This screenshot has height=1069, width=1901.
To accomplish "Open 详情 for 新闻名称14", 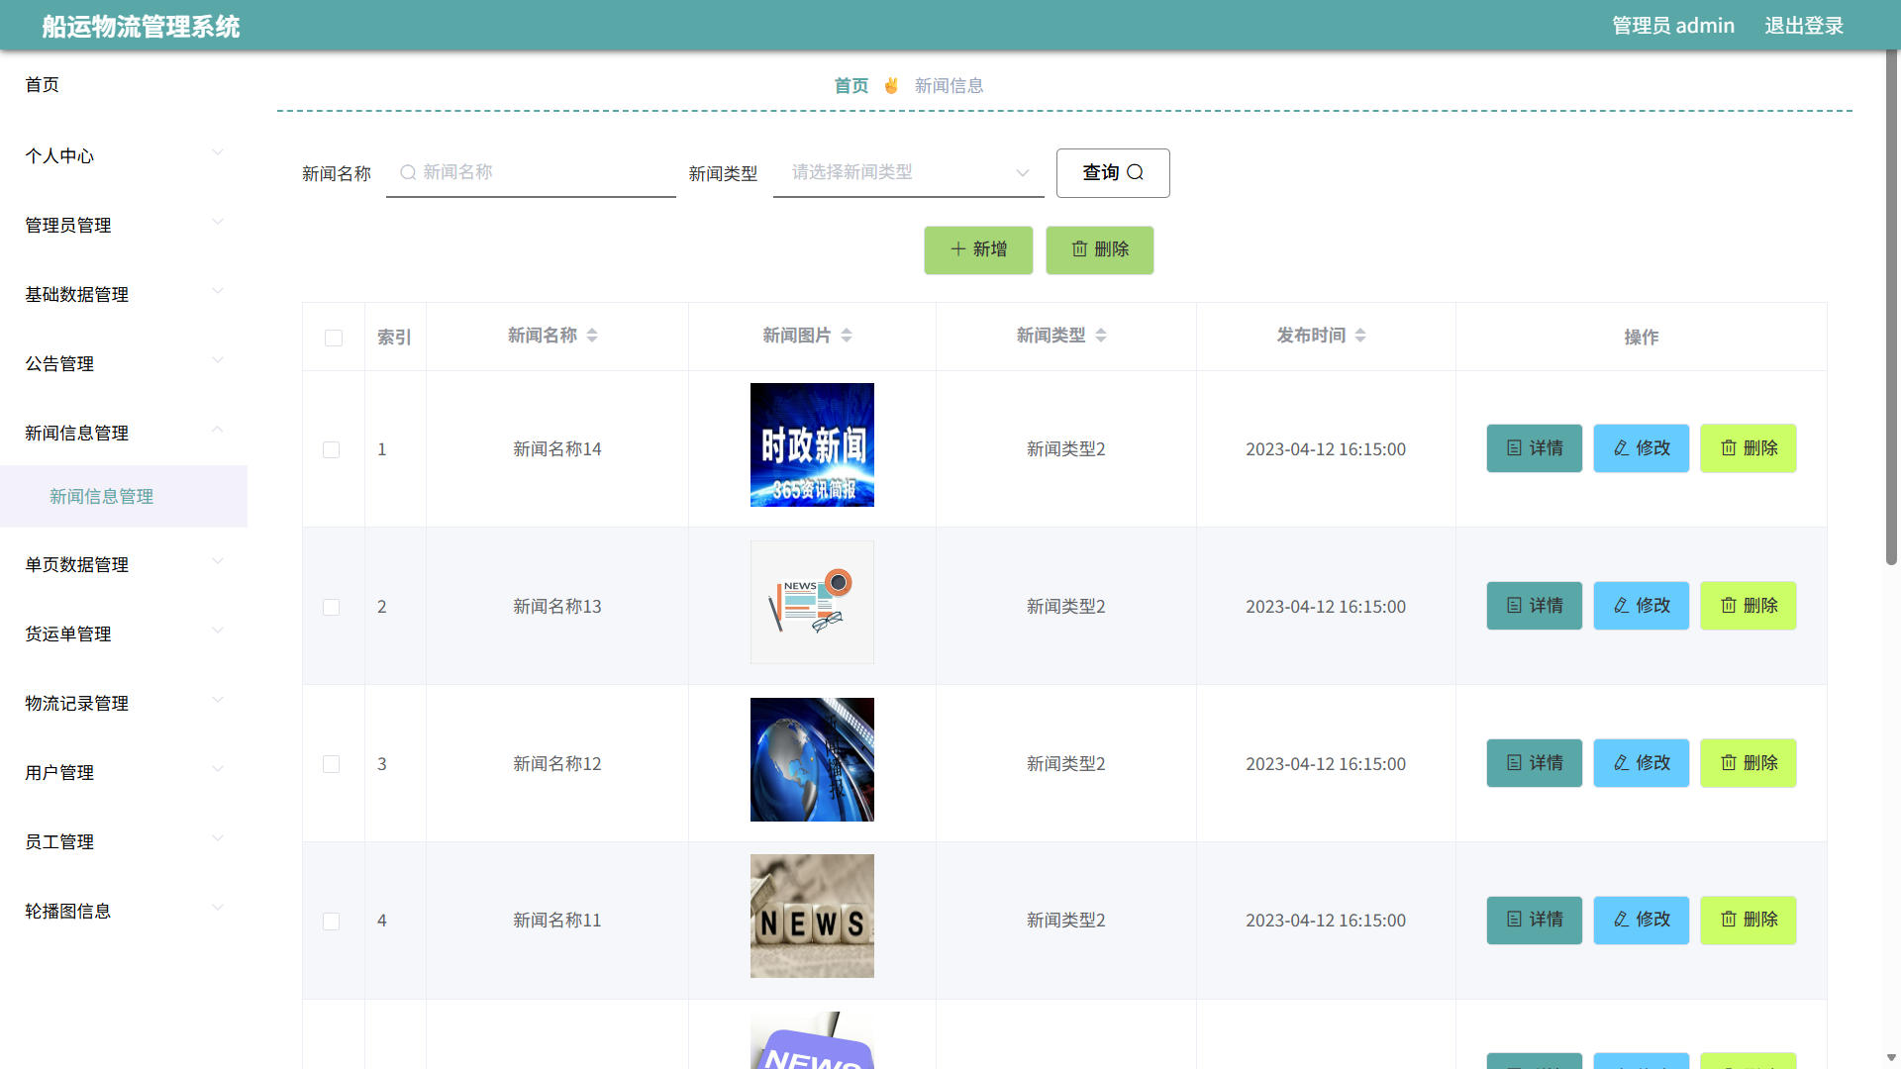I will (x=1535, y=448).
